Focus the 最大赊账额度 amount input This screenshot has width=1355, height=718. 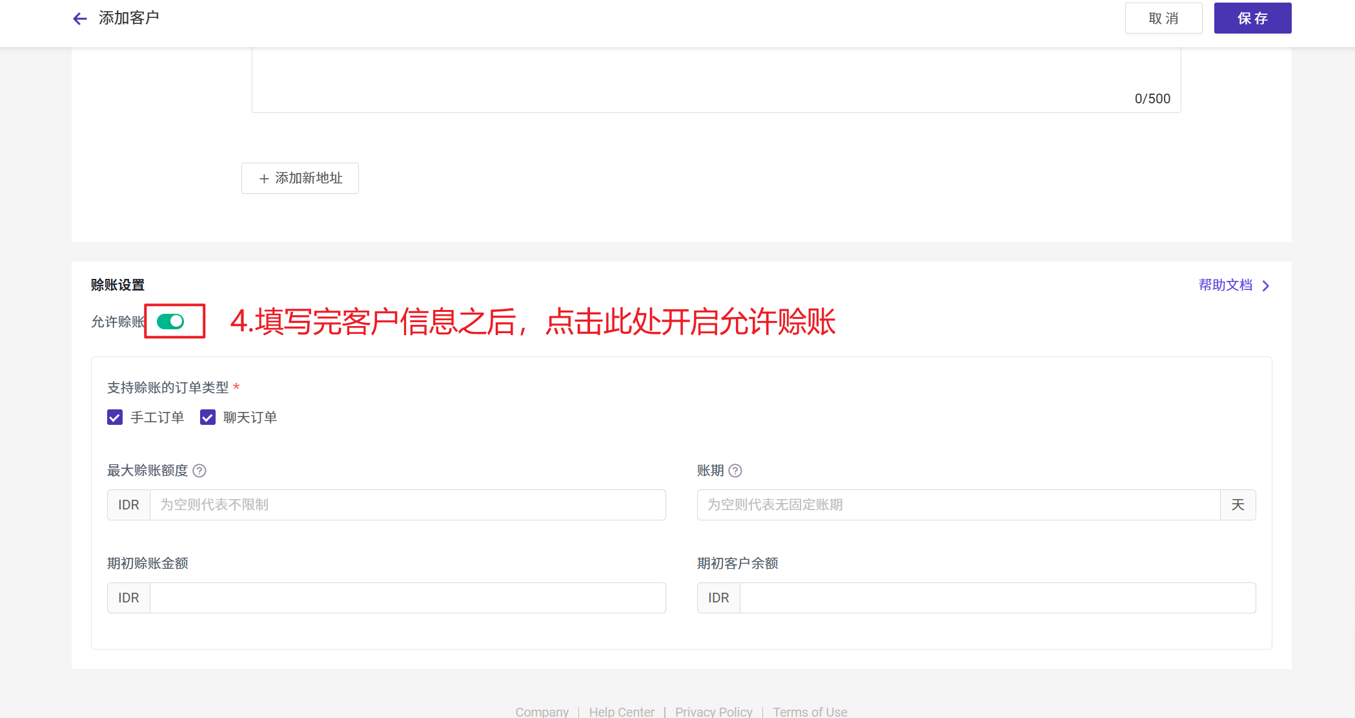click(x=407, y=505)
